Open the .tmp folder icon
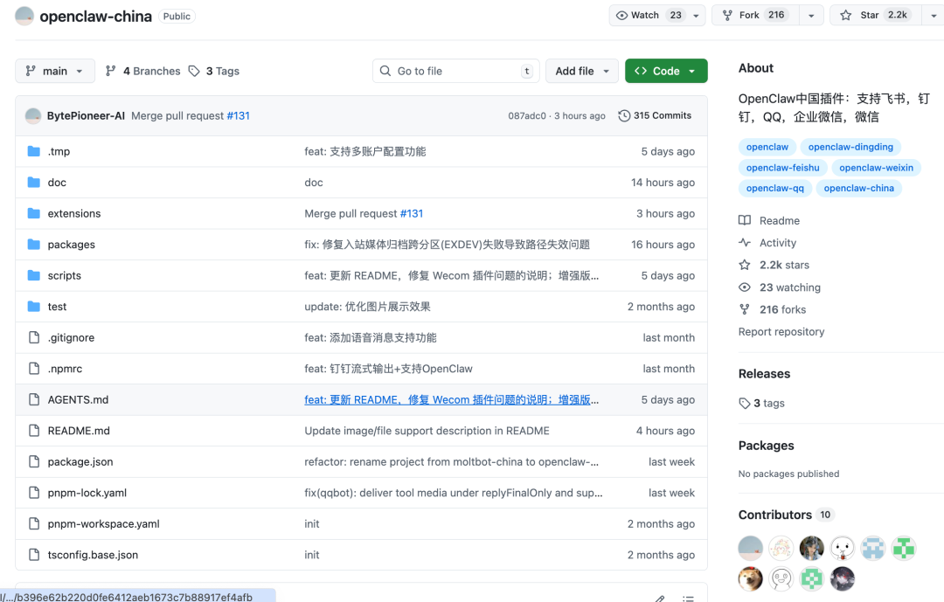The width and height of the screenshot is (944, 602). [x=34, y=151]
